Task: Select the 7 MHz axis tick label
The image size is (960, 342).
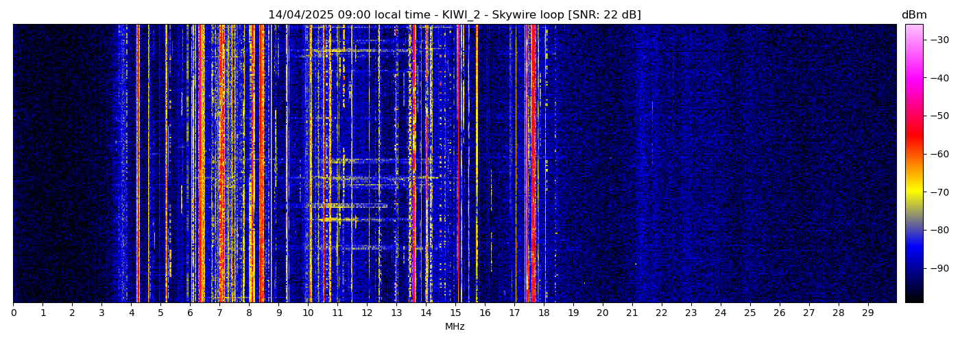Action: (x=219, y=313)
